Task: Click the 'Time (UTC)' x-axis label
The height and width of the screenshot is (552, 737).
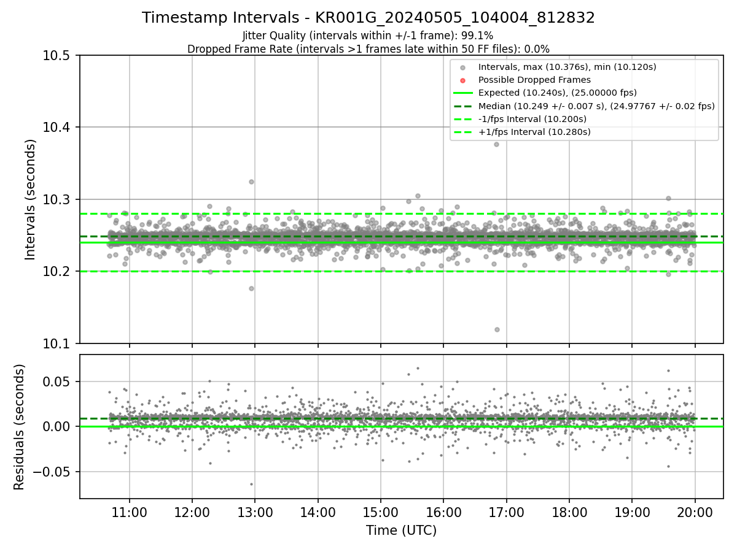Action: click(402, 531)
